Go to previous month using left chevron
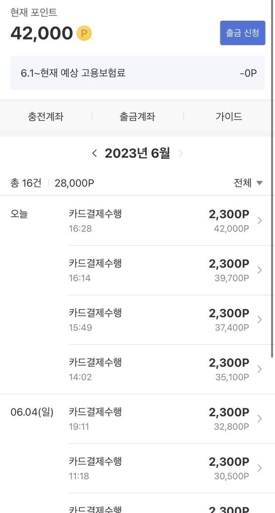The image size is (275, 513). [94, 153]
